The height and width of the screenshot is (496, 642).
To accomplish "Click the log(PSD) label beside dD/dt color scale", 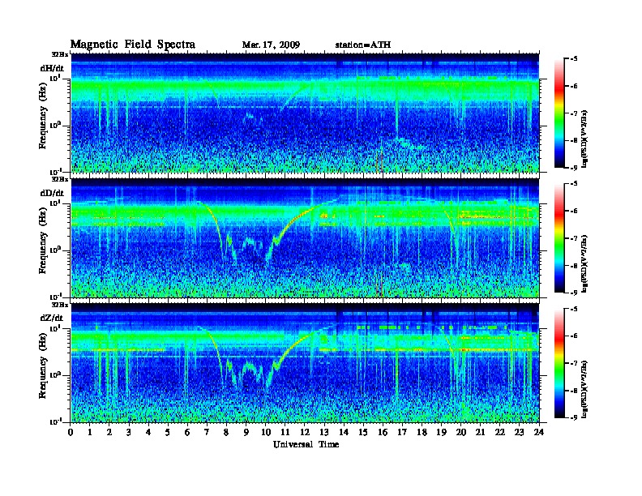I will 584,263.
